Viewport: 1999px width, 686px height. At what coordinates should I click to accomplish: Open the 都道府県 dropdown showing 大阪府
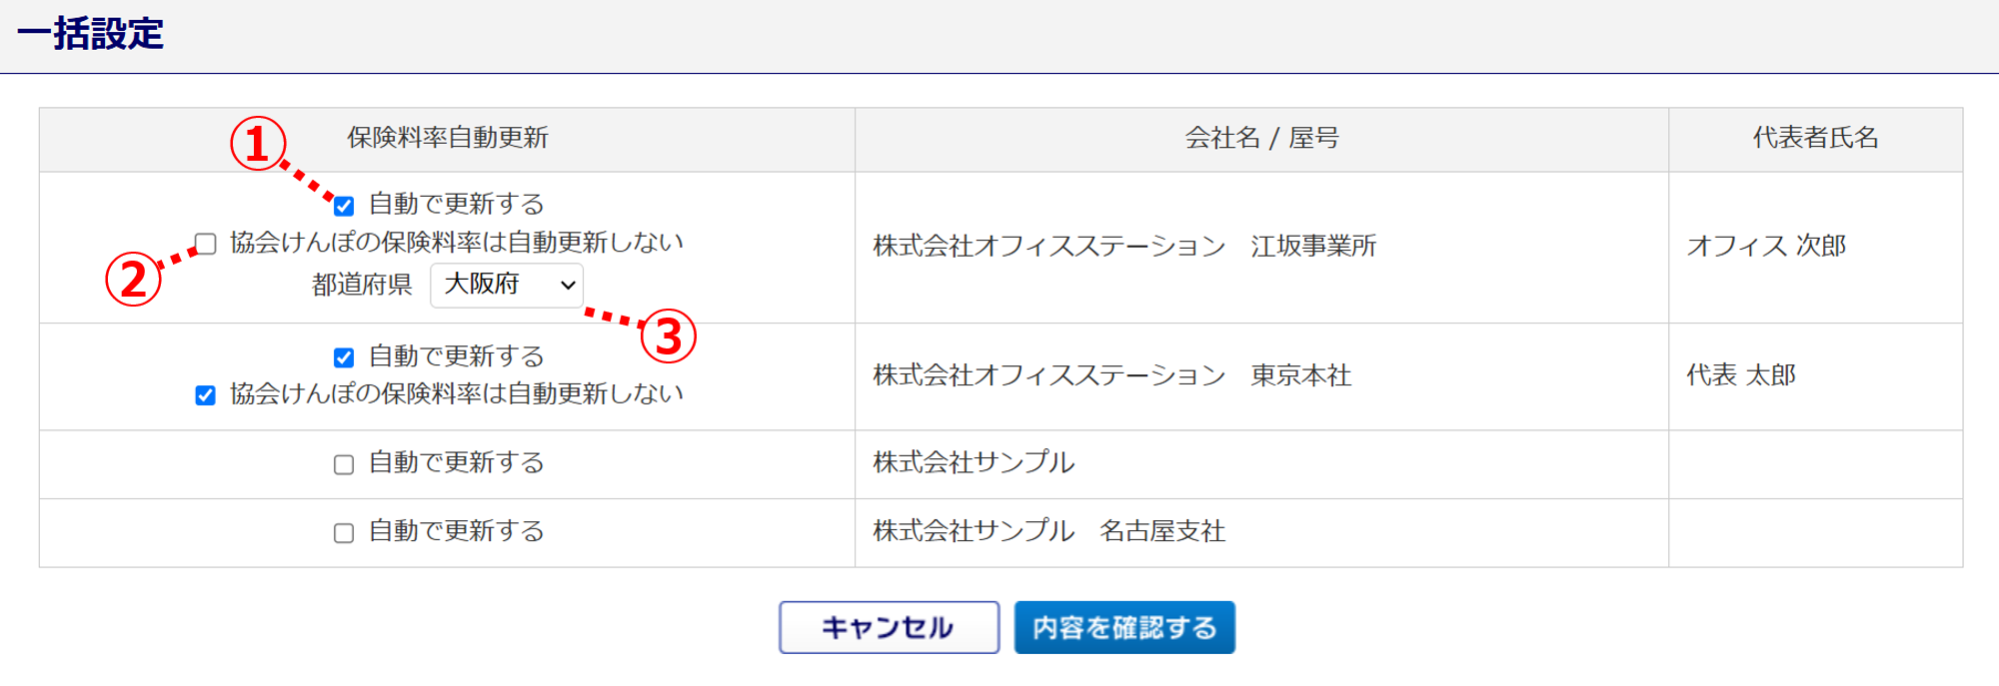click(x=507, y=286)
